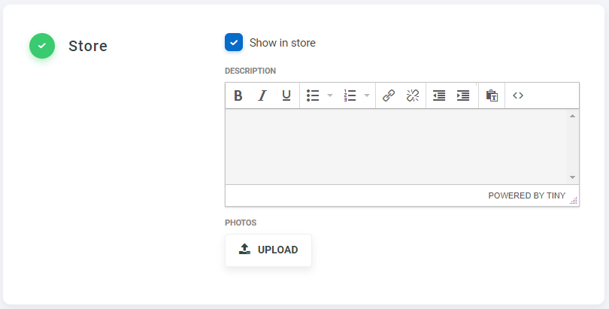Insert or edit a link
Image resolution: width=609 pixels, height=309 pixels.
click(389, 95)
